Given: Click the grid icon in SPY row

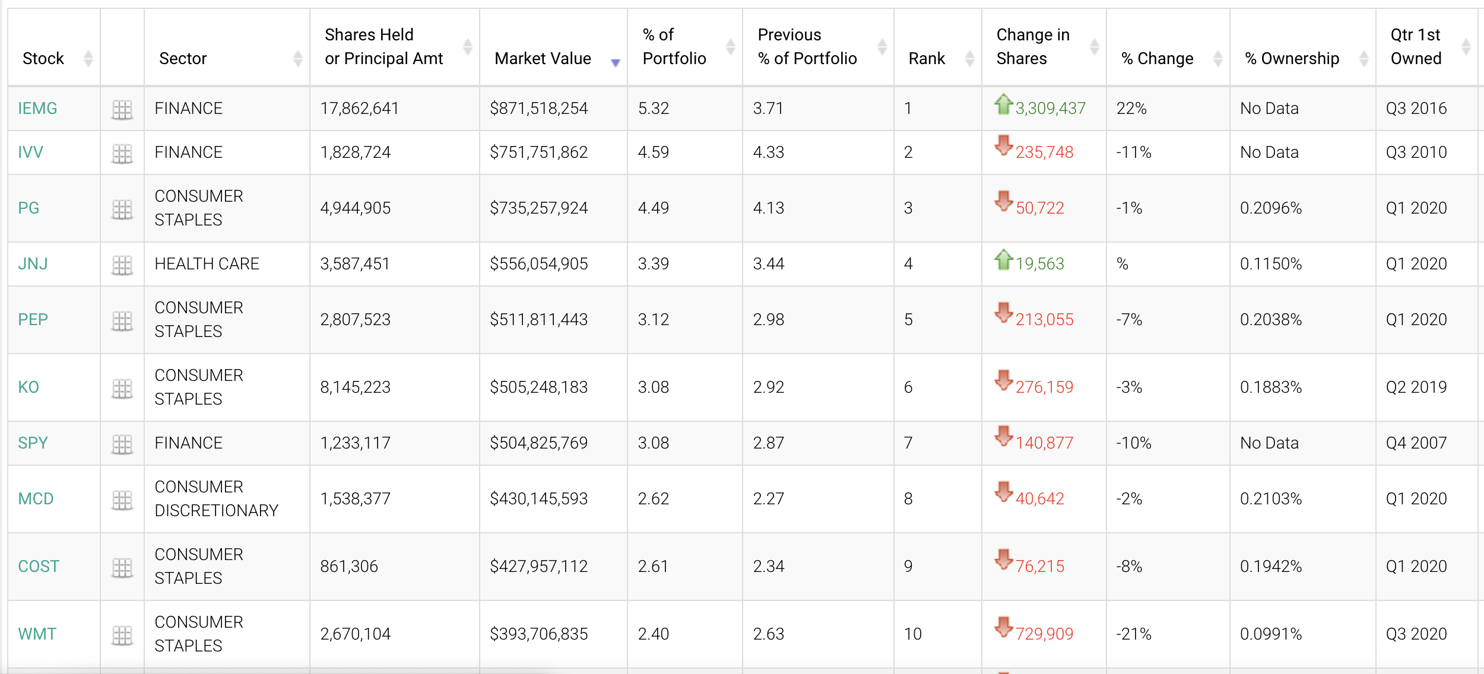Looking at the screenshot, I should (122, 444).
